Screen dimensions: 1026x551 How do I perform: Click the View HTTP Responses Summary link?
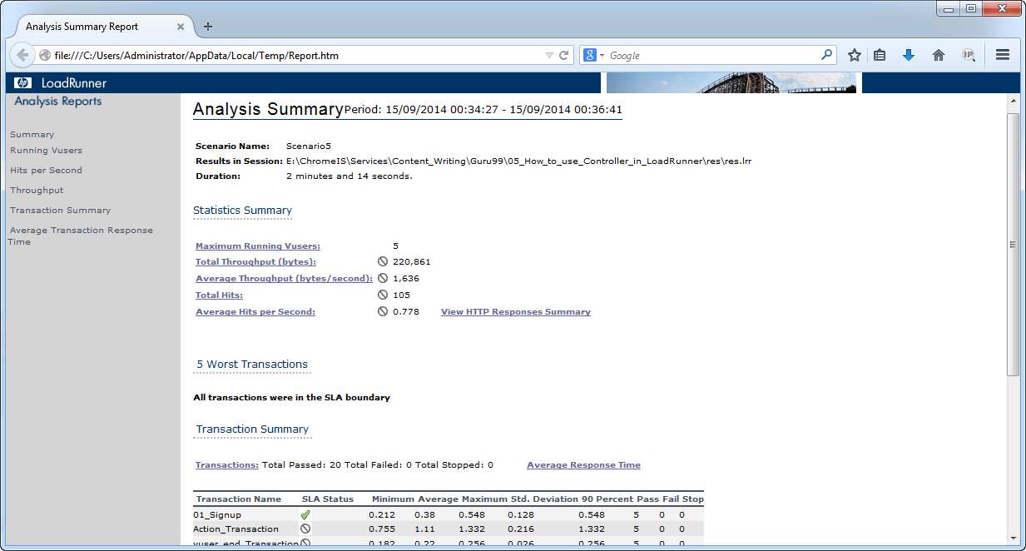click(x=515, y=312)
